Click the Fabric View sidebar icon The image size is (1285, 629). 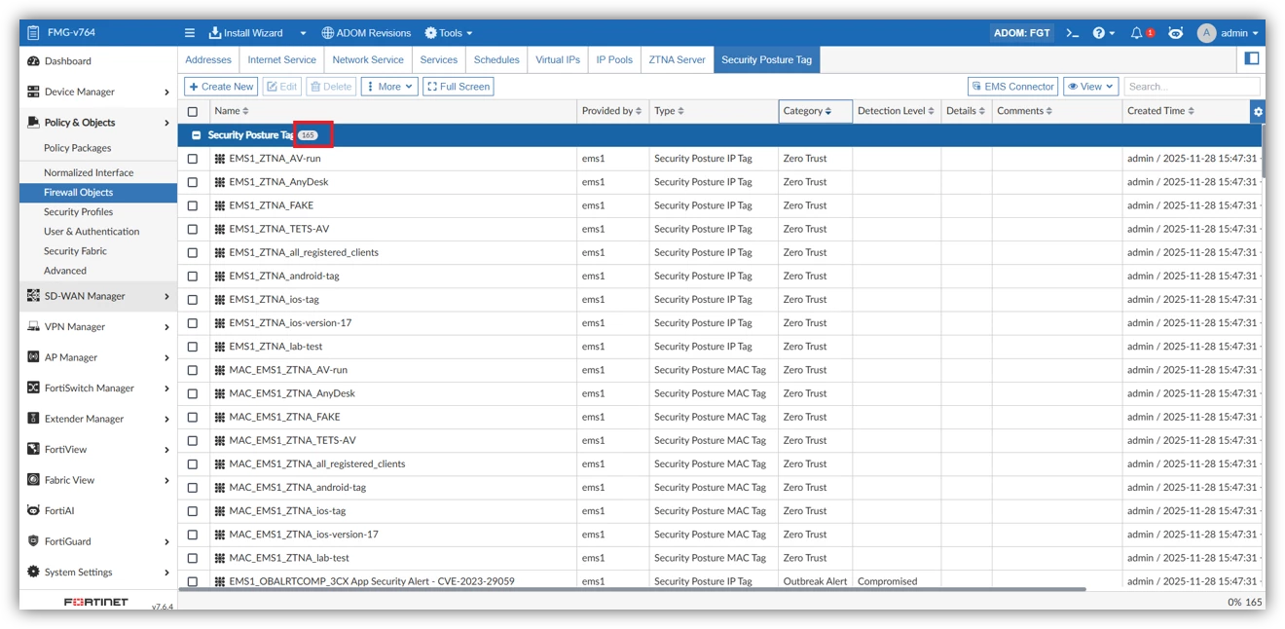click(33, 480)
